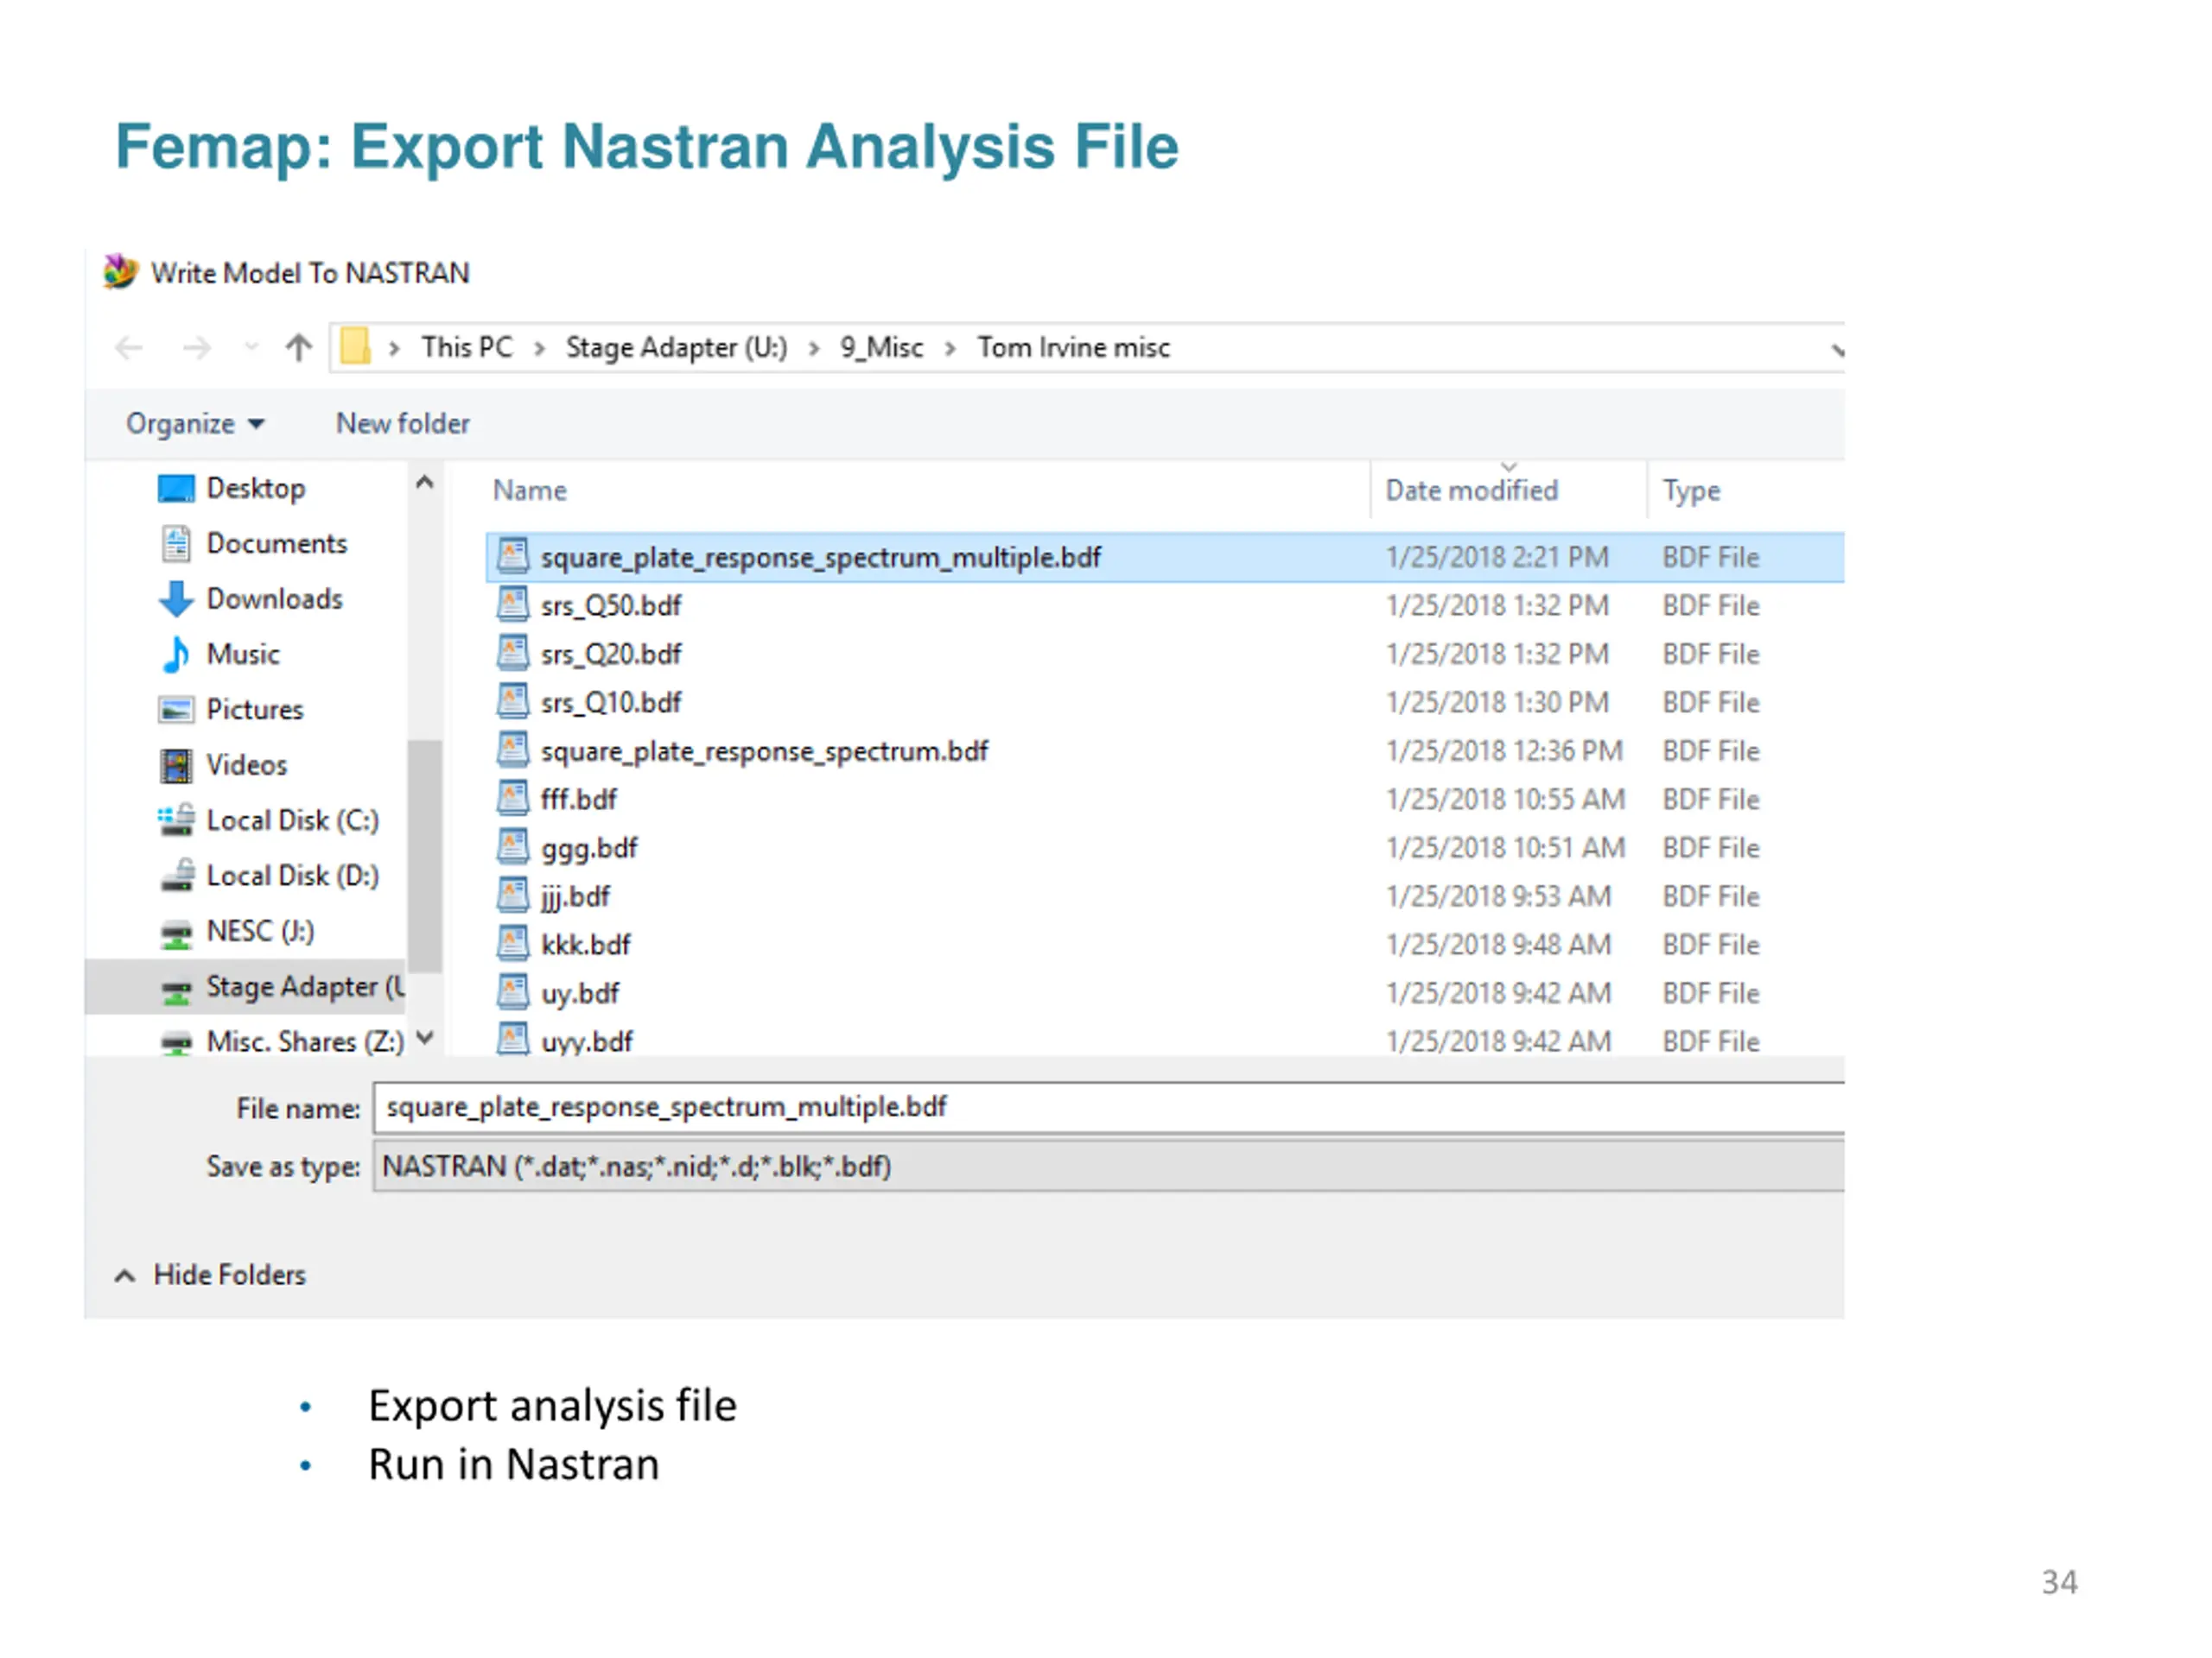The image size is (2212, 1658).
Task: Click the file icon of jjj.bdf
Action: tap(513, 895)
